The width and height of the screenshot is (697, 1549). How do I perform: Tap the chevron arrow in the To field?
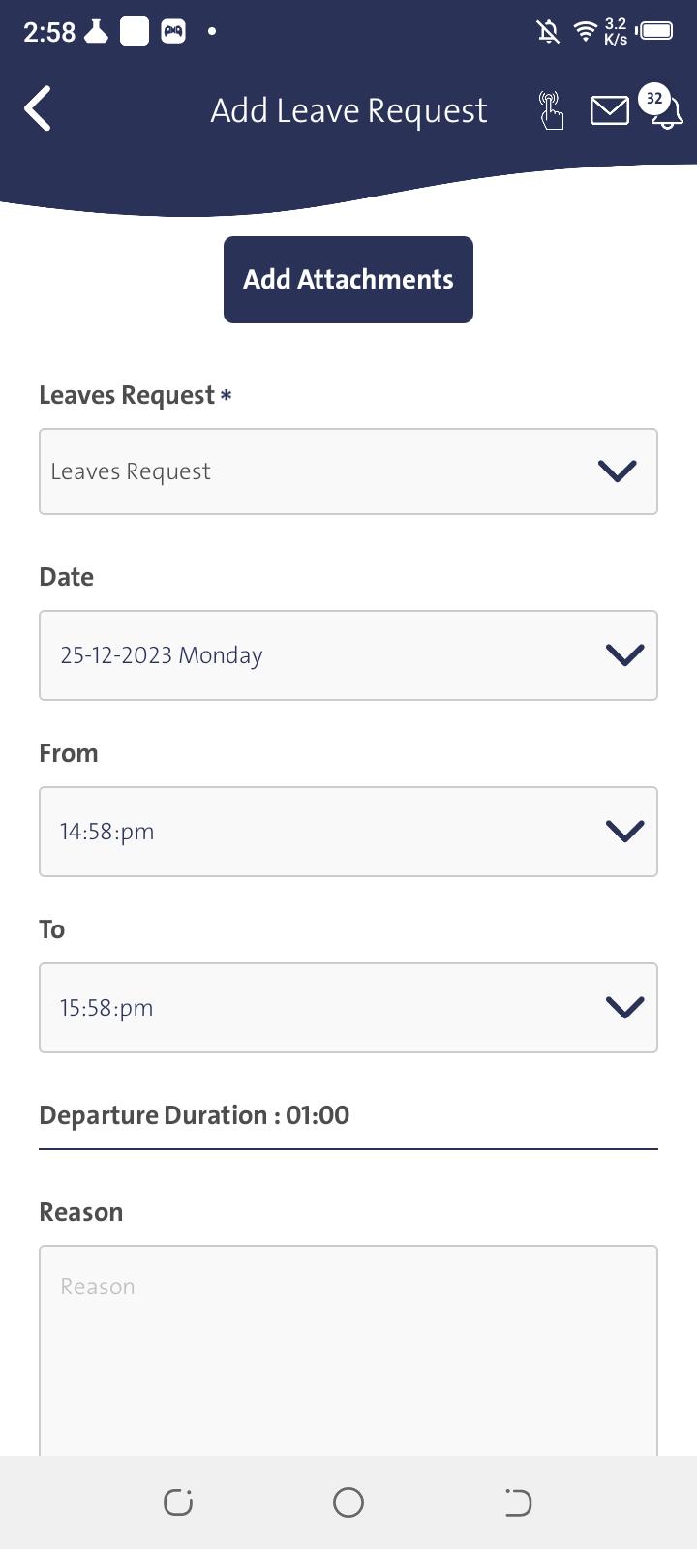click(624, 1008)
